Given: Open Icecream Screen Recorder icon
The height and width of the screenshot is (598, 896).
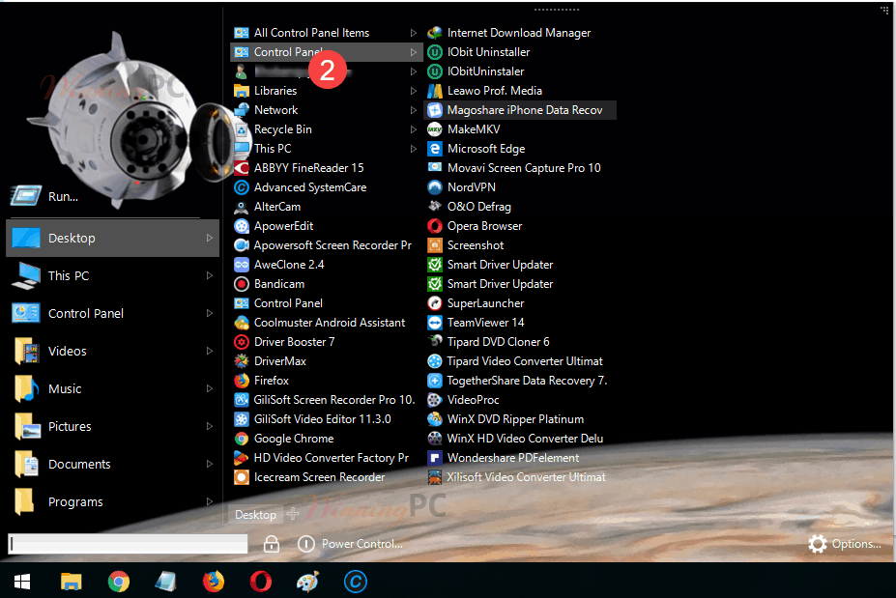Looking at the screenshot, I should pyautogui.click(x=242, y=477).
